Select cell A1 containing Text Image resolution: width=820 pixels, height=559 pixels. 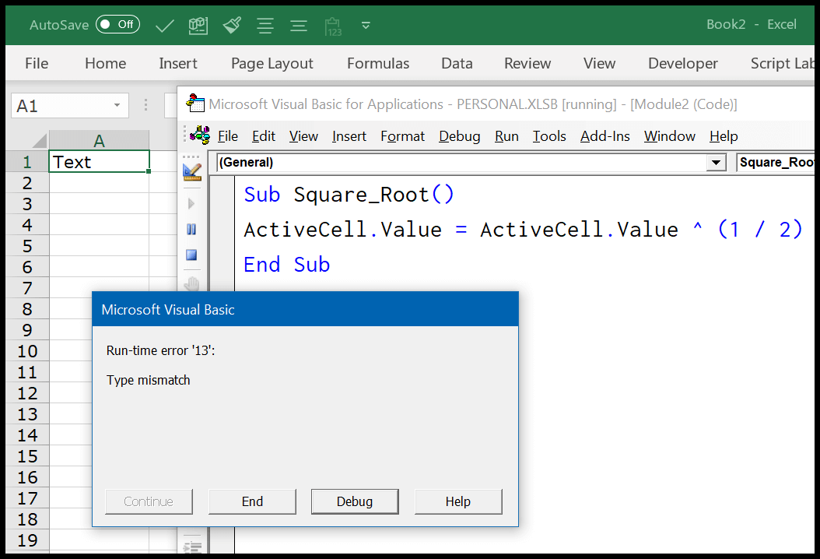99,162
